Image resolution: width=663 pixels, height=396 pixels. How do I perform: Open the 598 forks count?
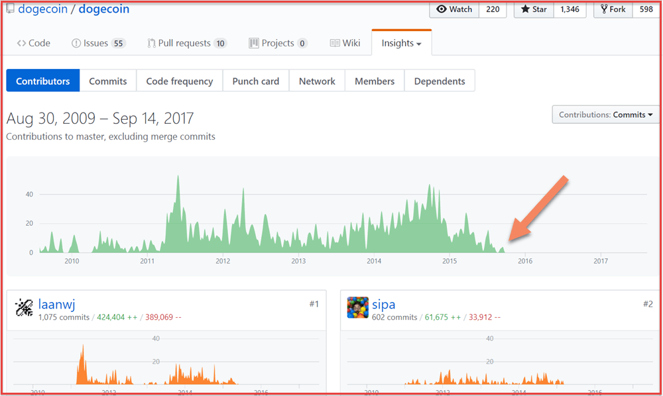pyautogui.click(x=646, y=9)
